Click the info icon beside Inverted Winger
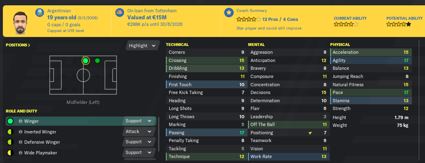The height and width of the screenshot is (163, 425). [x=21, y=132]
